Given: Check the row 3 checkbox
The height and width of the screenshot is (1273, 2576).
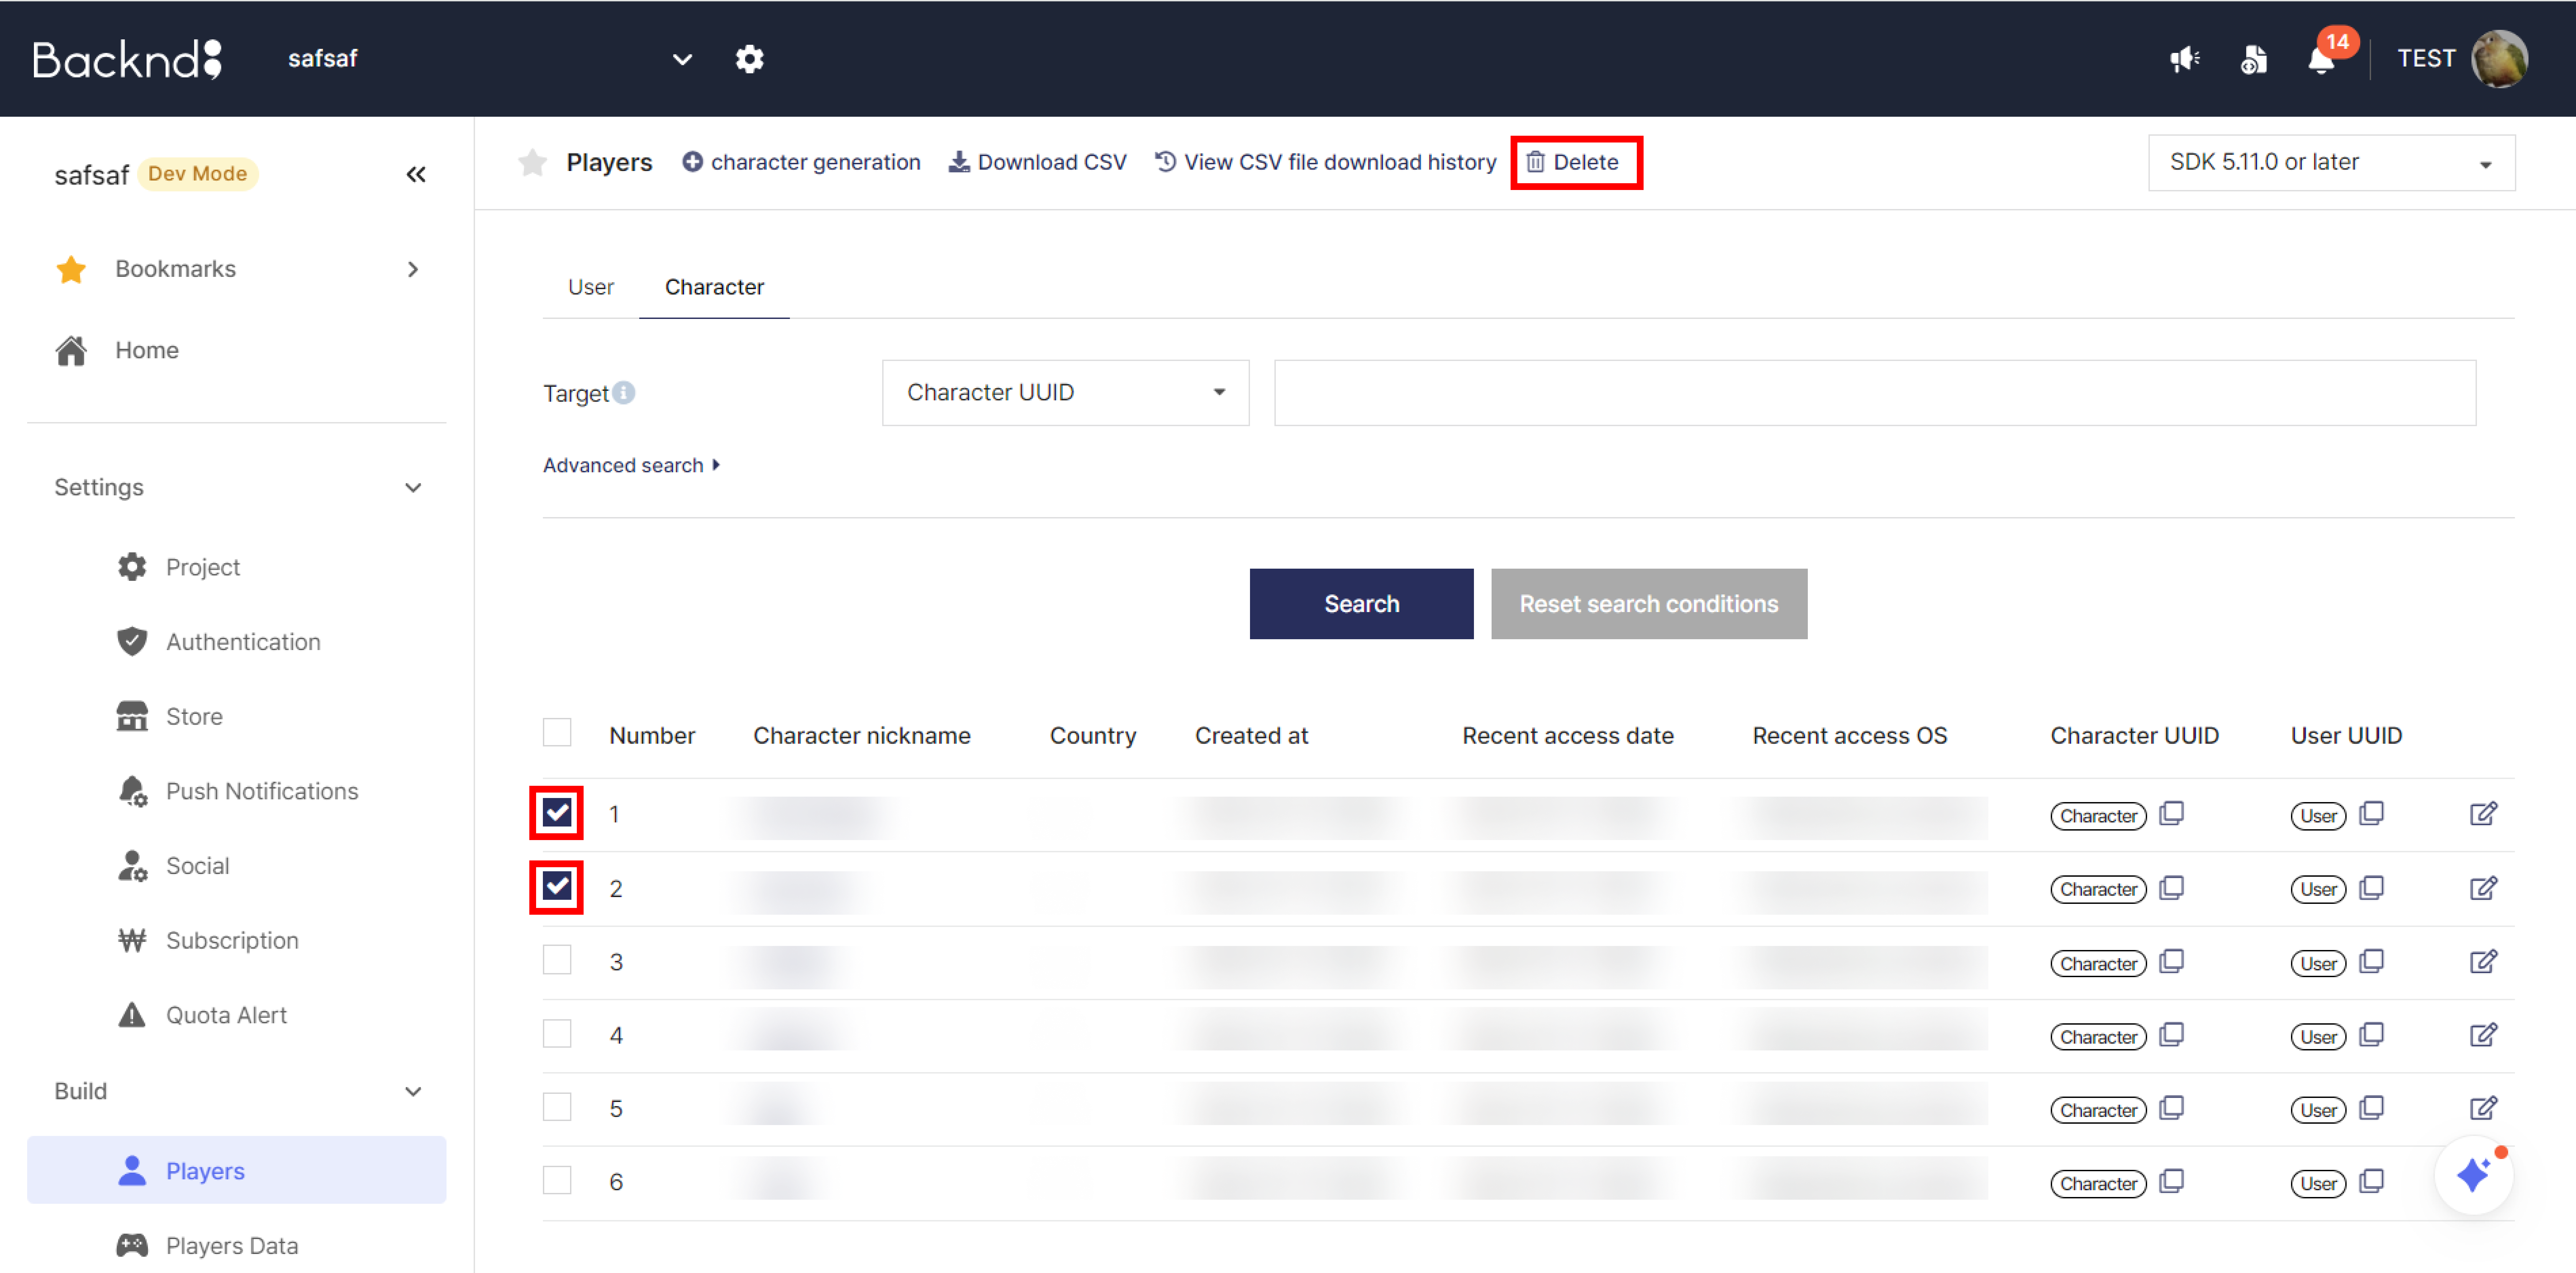Looking at the screenshot, I should coord(557,960).
